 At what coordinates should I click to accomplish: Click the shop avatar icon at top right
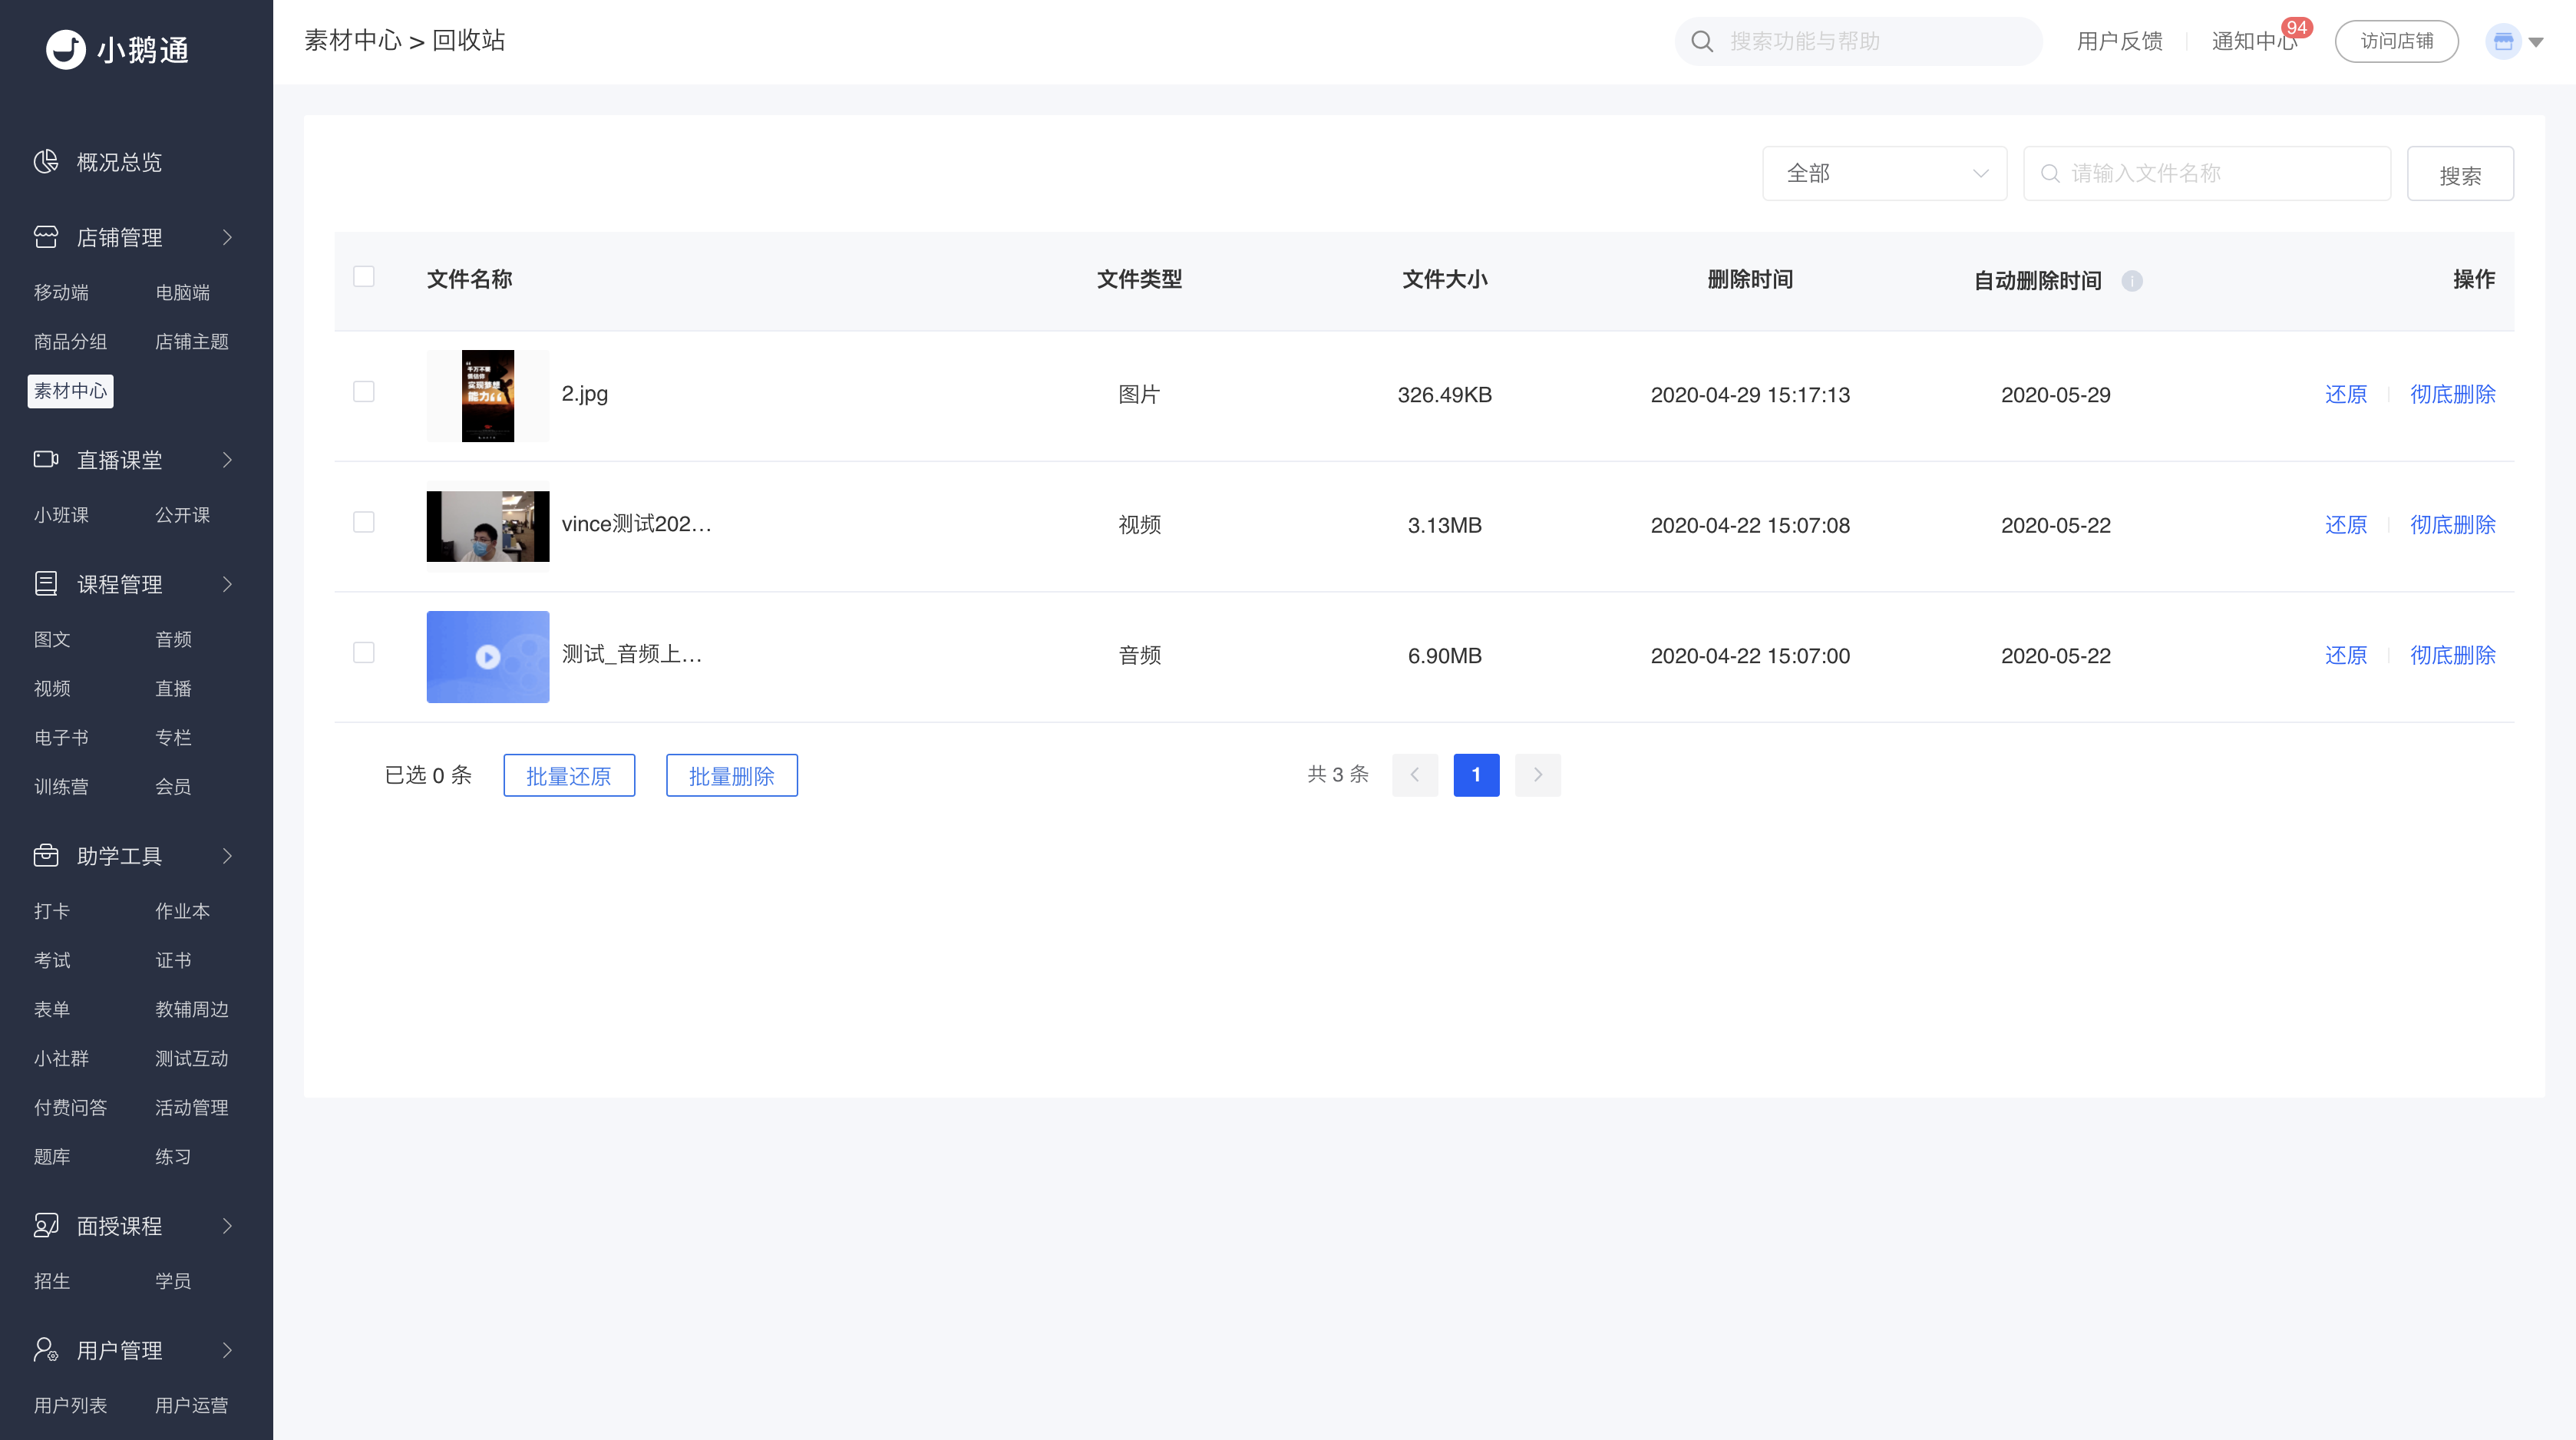(2503, 41)
